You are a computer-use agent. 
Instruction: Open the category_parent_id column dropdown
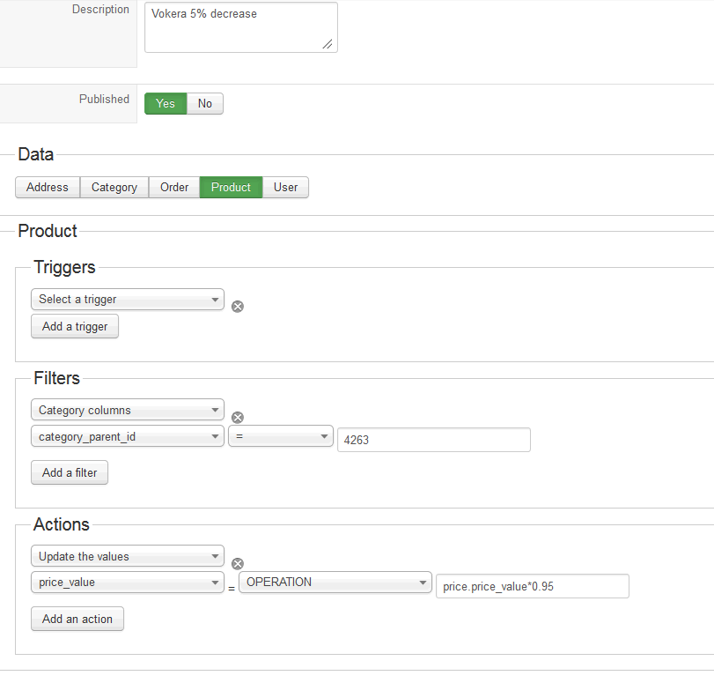coord(128,437)
